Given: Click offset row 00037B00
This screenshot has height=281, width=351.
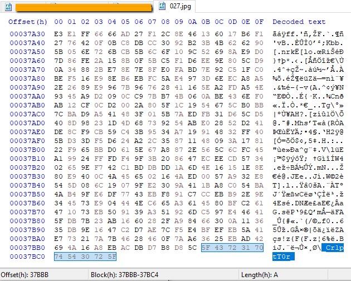Looking at the screenshot, I should click(x=27, y=150).
